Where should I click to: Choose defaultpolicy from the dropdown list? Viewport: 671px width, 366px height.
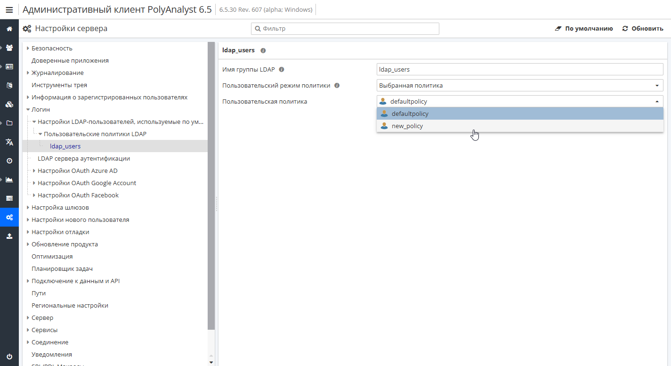point(520,114)
